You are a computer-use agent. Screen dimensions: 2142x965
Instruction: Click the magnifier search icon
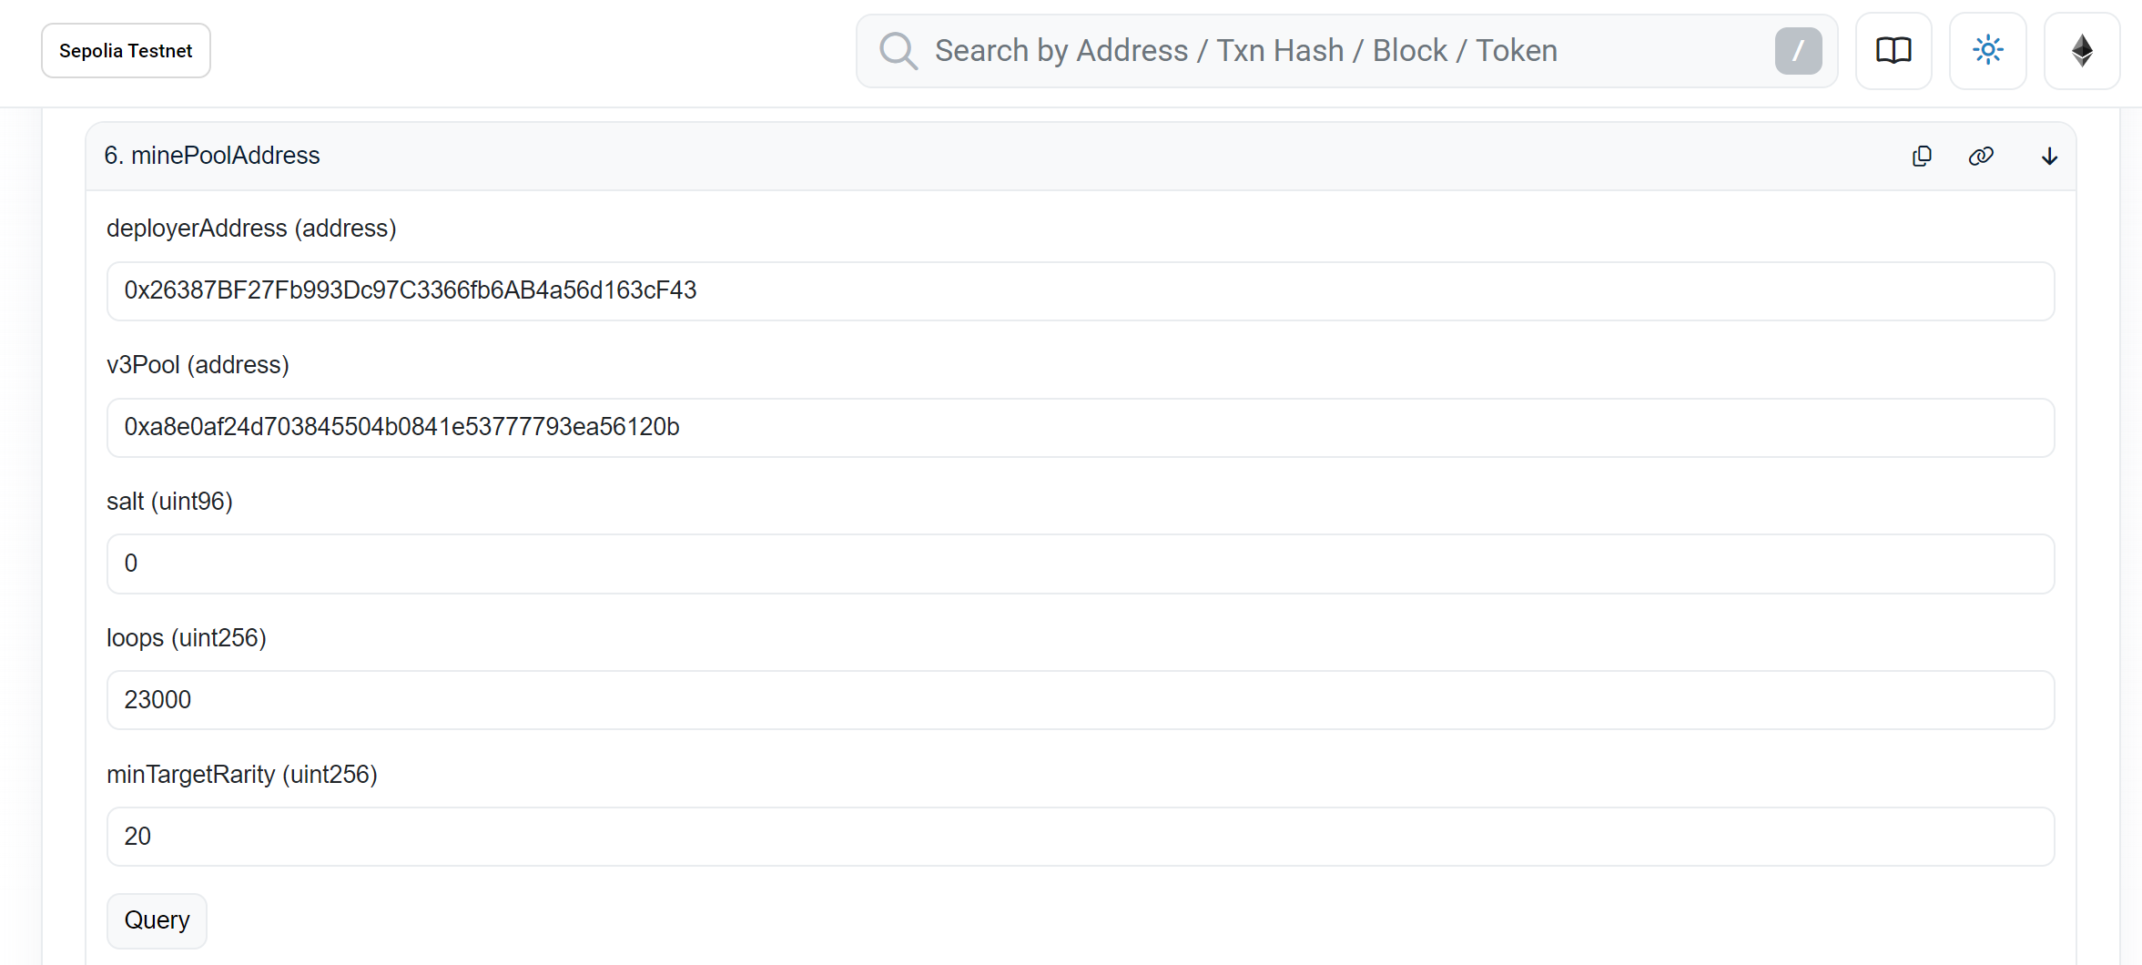tap(898, 51)
